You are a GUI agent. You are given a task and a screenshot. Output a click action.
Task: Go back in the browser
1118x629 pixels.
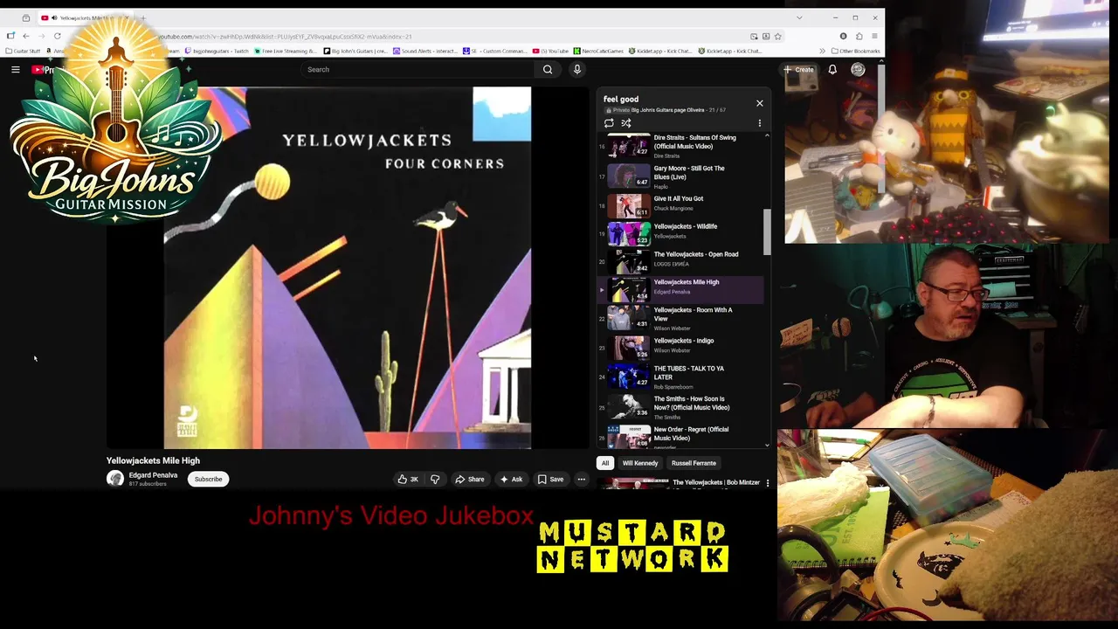coord(26,36)
